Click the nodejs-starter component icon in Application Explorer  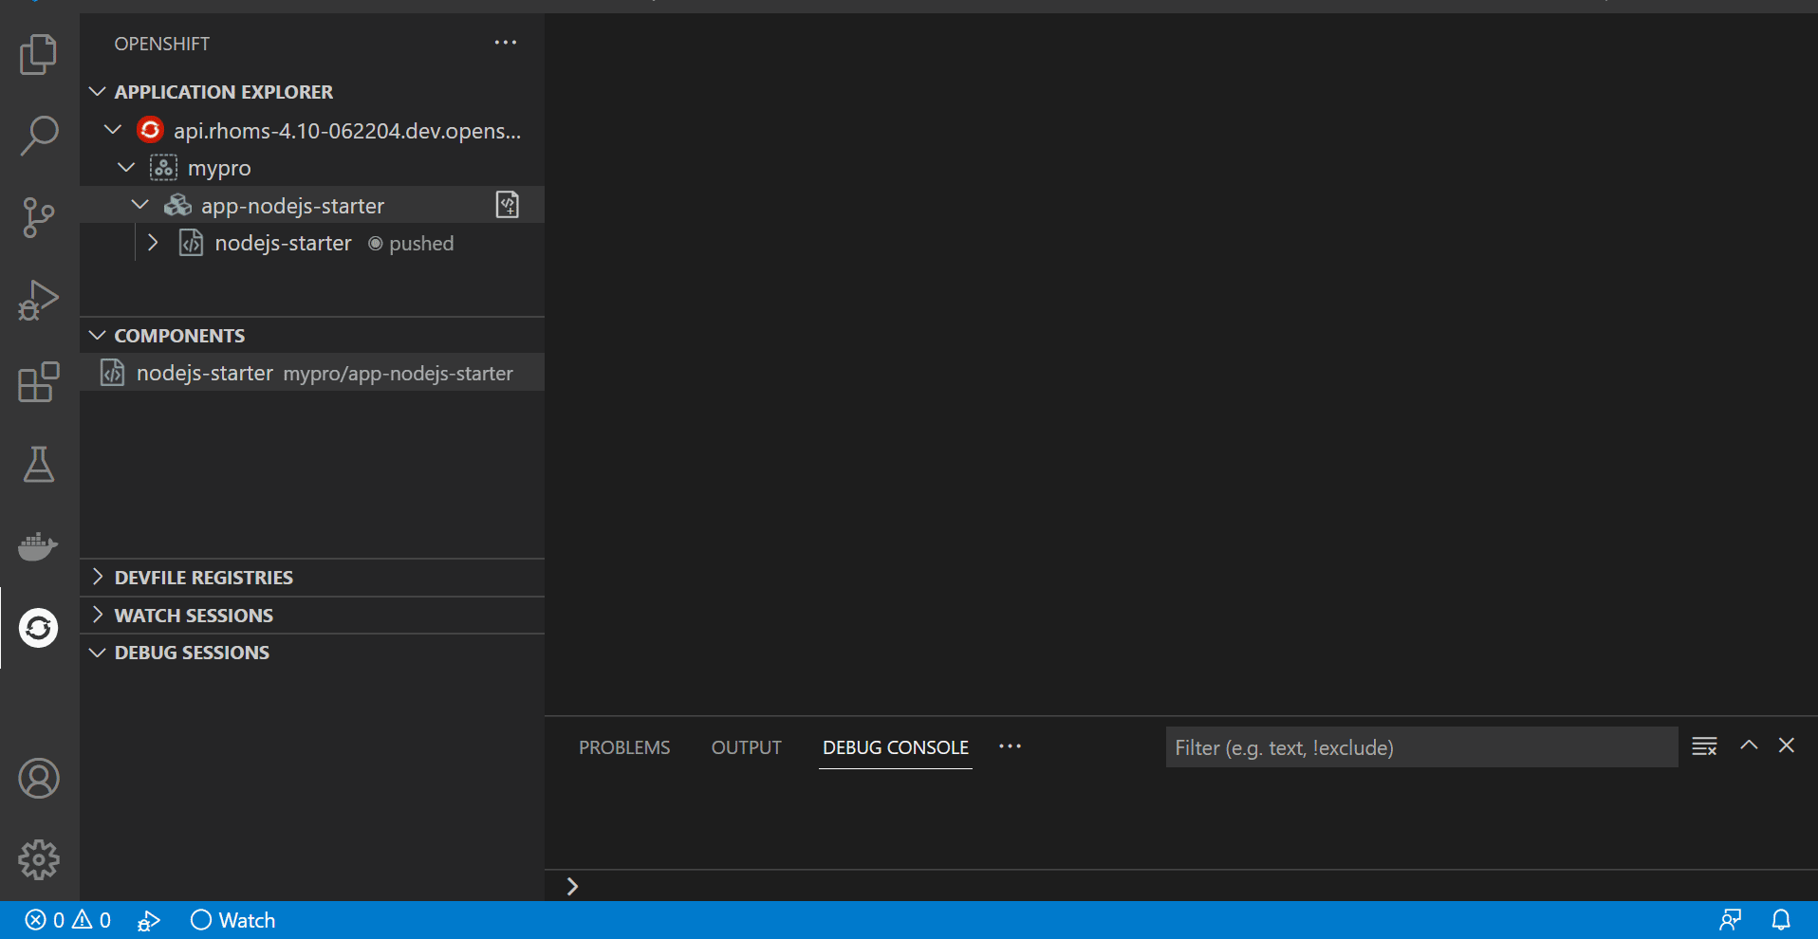click(x=191, y=243)
